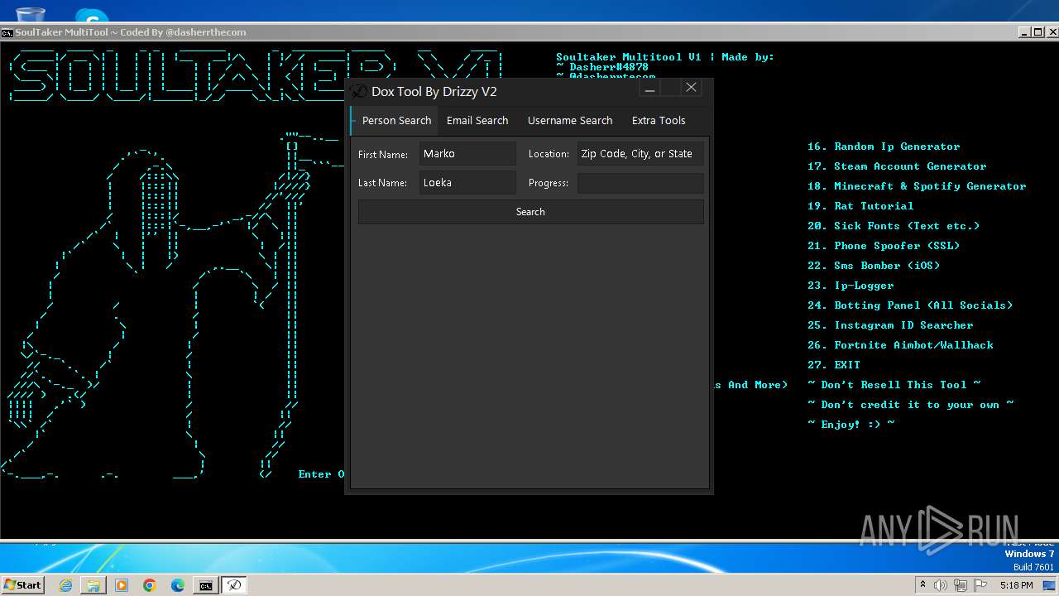1059x596 pixels.
Task: Switch to the Username Search tab
Action: coord(570,120)
